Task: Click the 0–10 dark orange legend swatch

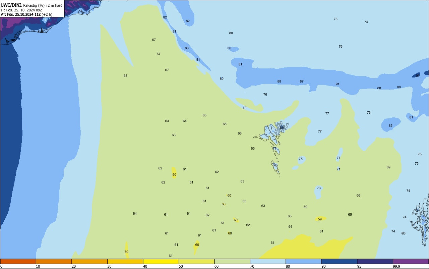Action: [x=18, y=261]
